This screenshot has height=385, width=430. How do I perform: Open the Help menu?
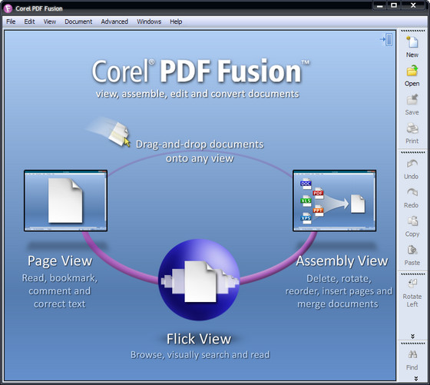coord(176,22)
